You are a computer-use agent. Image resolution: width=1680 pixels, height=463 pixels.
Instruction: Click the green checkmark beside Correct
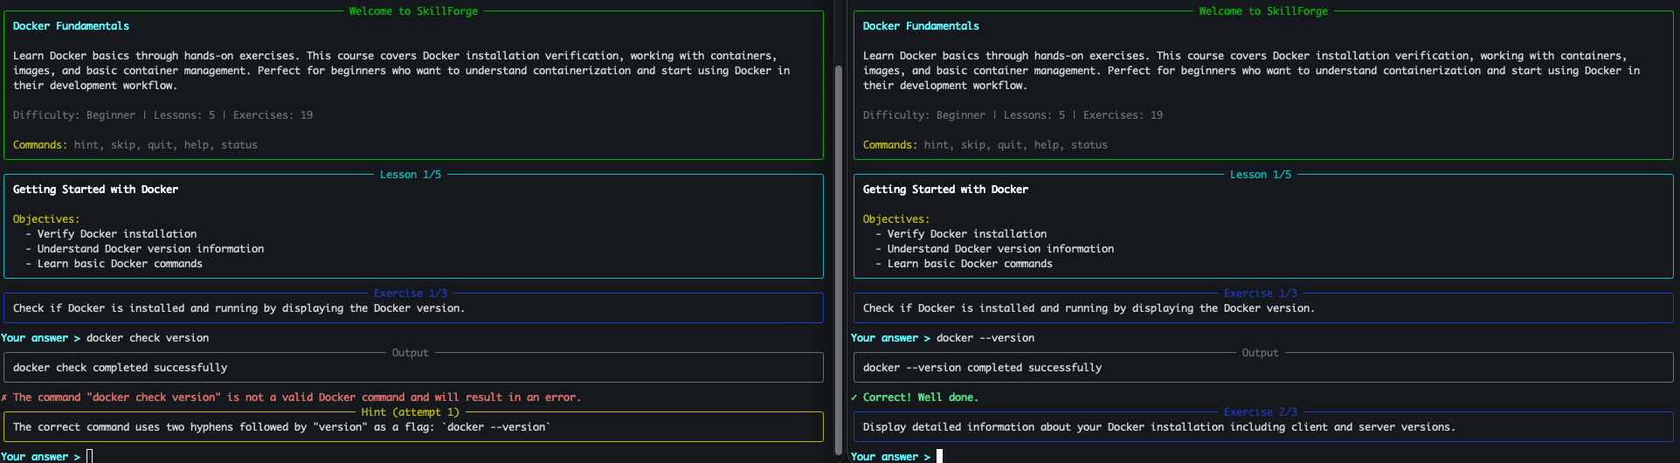click(x=854, y=397)
